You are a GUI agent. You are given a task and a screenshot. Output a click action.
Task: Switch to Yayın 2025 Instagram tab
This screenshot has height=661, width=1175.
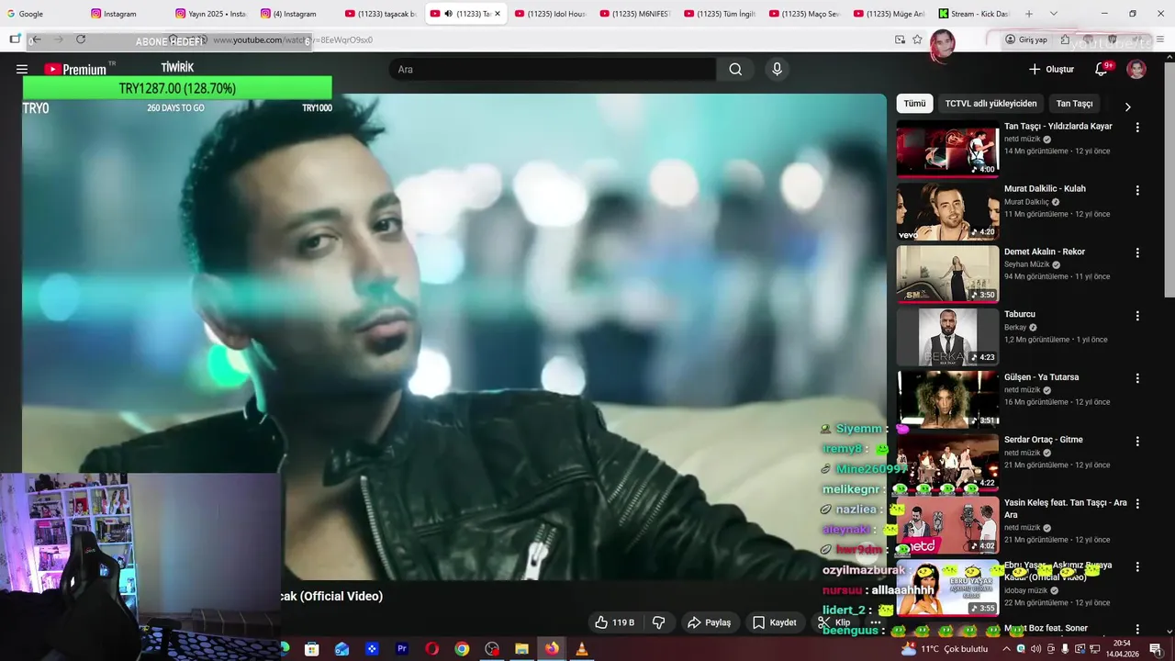pos(210,14)
